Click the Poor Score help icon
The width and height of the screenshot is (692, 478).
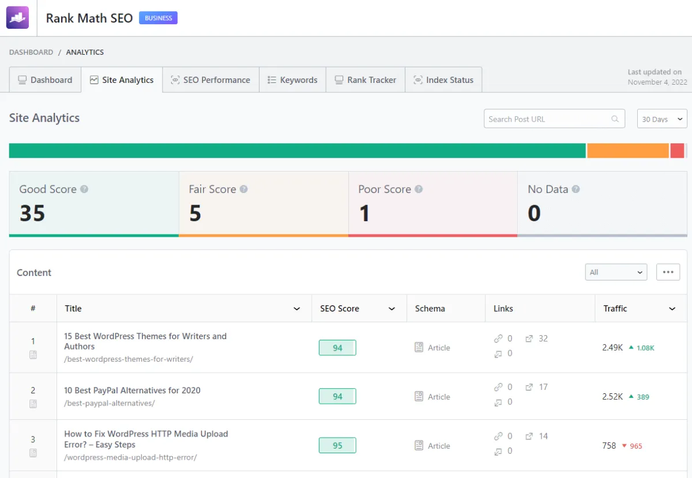pos(419,189)
